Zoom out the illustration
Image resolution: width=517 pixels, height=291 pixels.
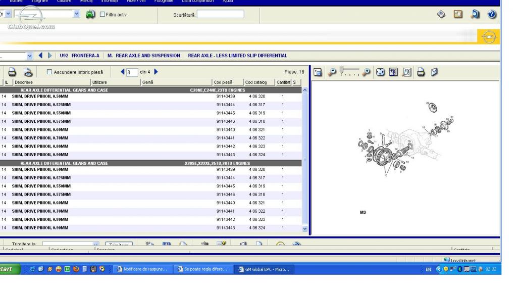tap(332, 72)
